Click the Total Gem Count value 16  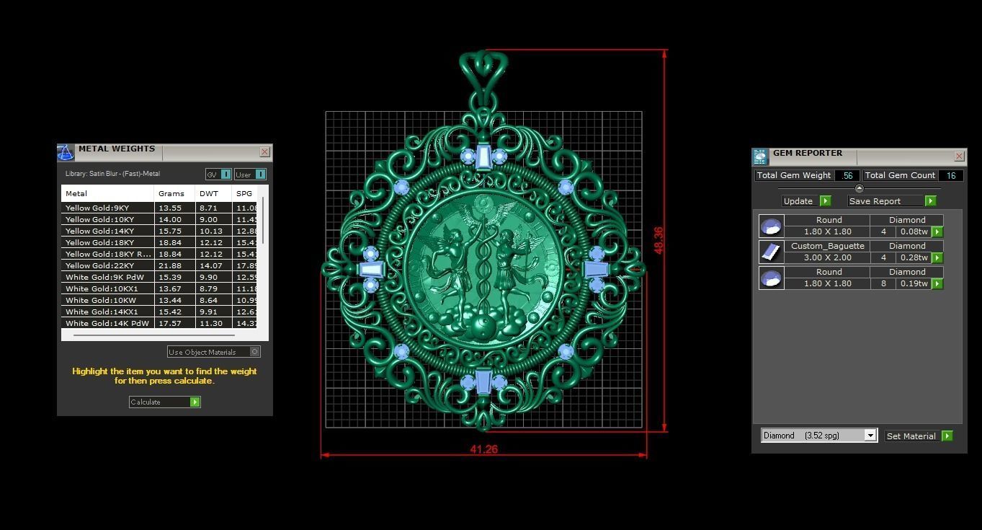[x=951, y=175]
